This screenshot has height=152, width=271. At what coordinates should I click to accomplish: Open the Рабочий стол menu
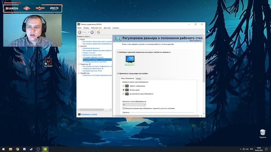pos(96,28)
